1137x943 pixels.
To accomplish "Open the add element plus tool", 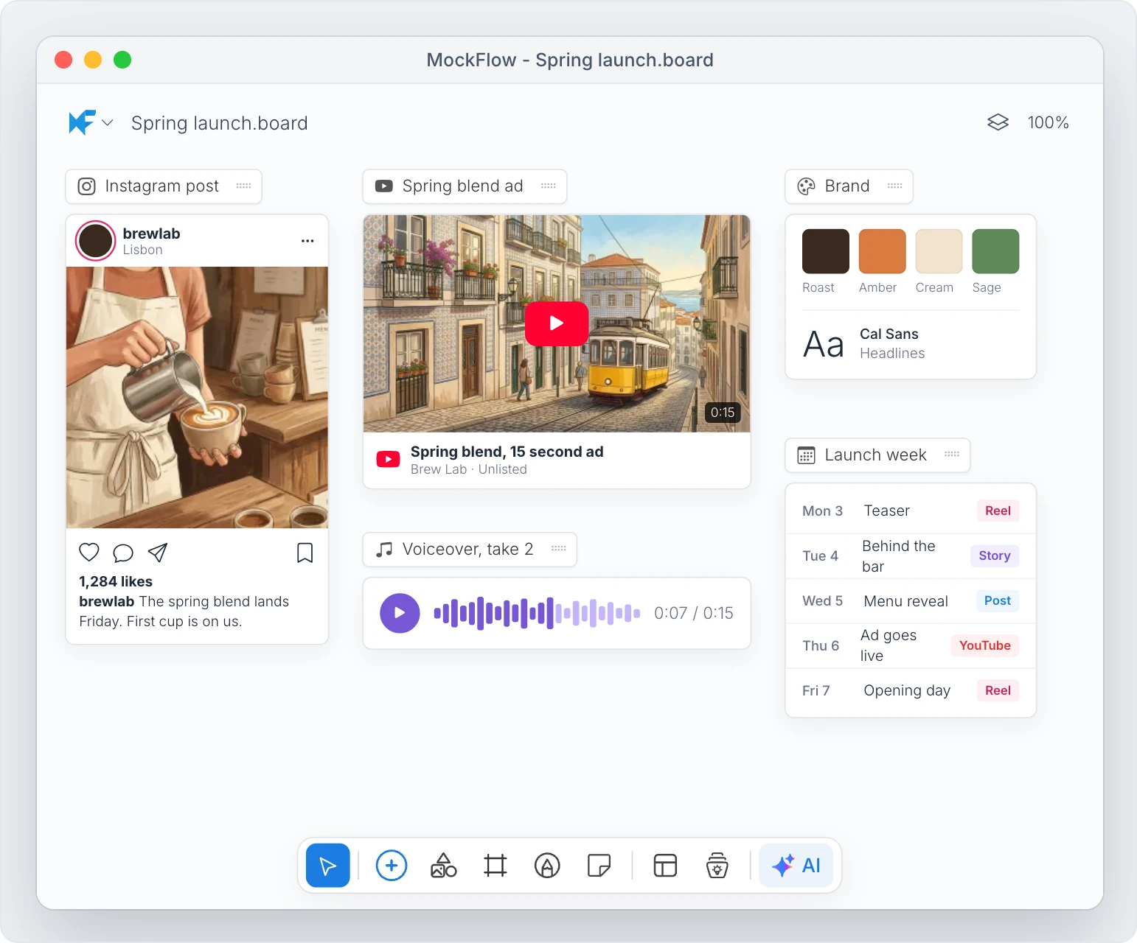I will (392, 866).
